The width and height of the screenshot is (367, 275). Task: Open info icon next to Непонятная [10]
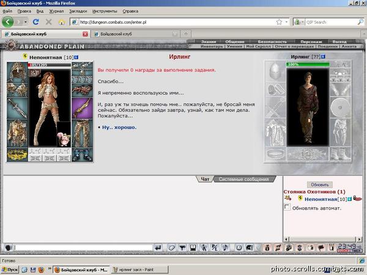click(76, 57)
